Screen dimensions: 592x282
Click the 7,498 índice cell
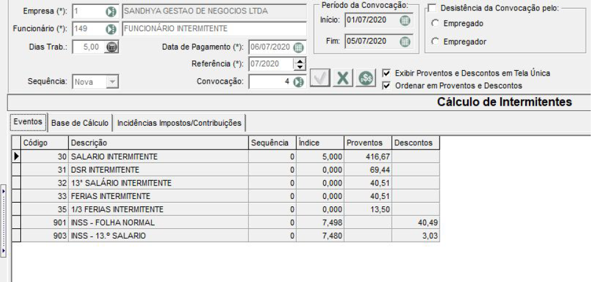coord(320,223)
